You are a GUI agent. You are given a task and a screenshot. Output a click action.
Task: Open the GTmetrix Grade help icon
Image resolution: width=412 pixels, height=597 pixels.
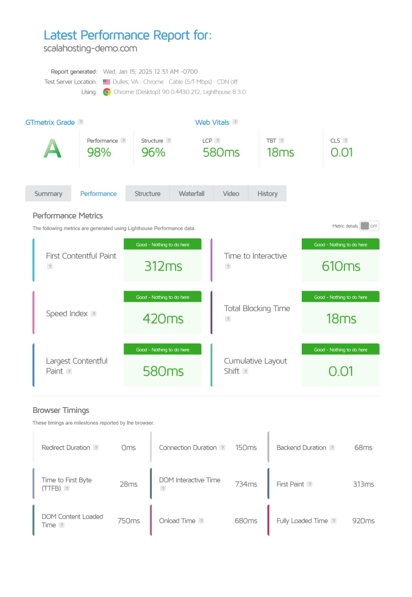pos(80,122)
